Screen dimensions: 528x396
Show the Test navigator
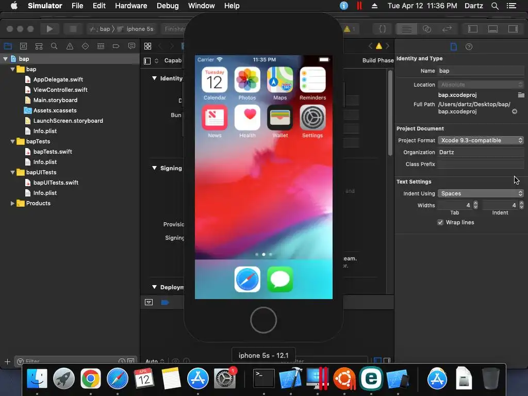(x=85, y=46)
